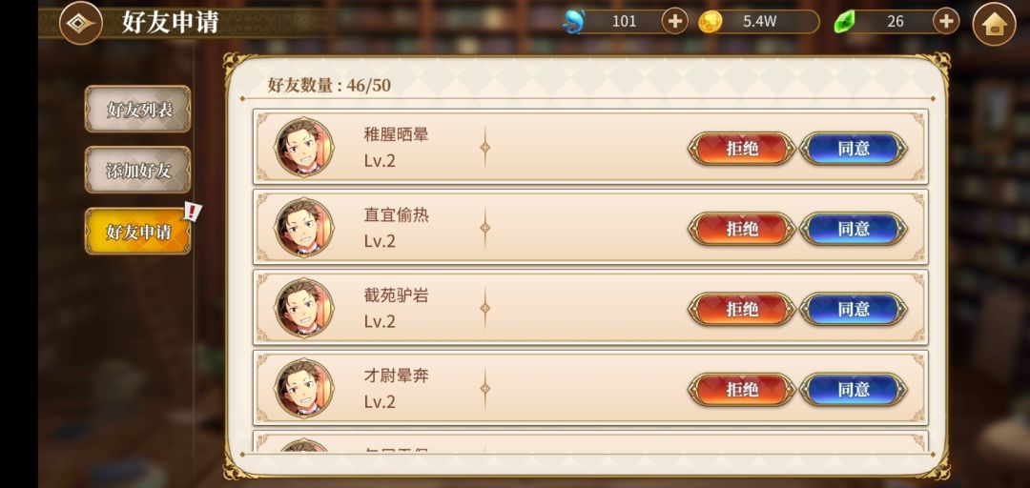Open avatar of player 截苑驴岩
The height and width of the screenshot is (488, 1030).
point(303,307)
